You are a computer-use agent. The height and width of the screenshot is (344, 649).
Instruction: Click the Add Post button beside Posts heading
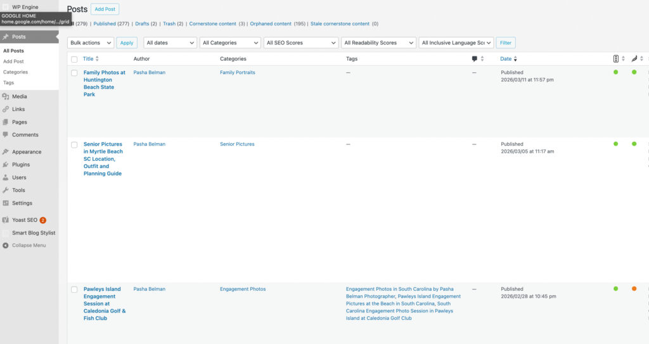tap(105, 9)
